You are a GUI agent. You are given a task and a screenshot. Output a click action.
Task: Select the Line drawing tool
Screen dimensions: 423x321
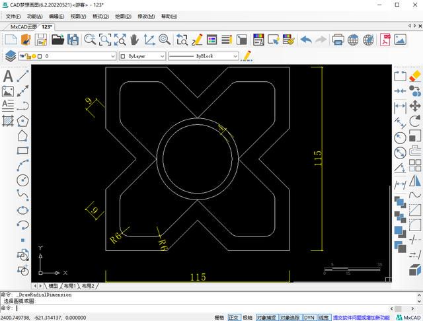22,76
